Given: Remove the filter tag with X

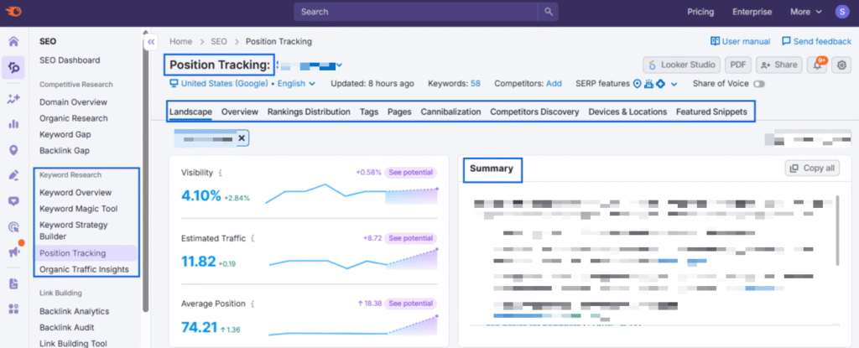Looking at the screenshot, I should pyautogui.click(x=242, y=138).
